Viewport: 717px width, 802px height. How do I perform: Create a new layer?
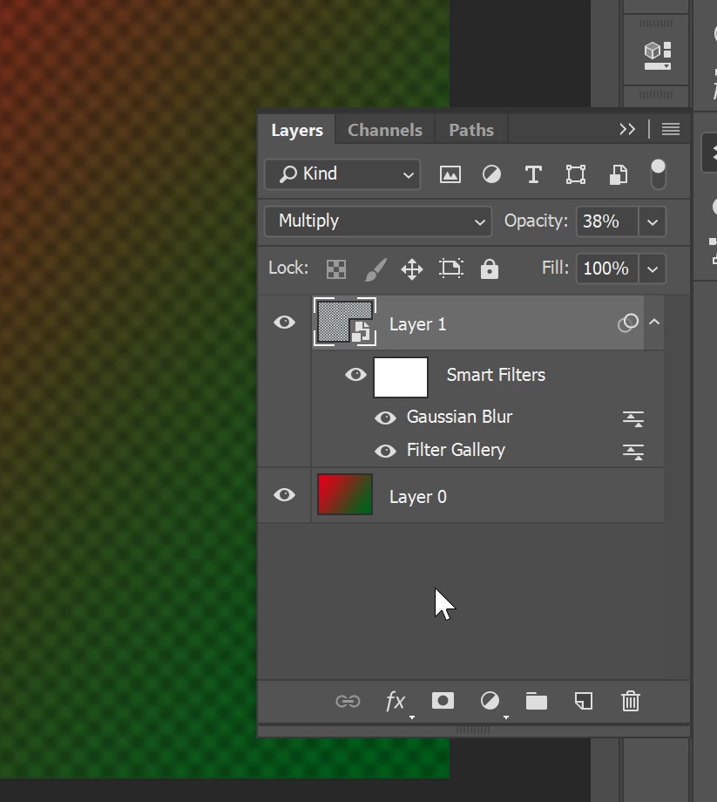click(x=584, y=701)
